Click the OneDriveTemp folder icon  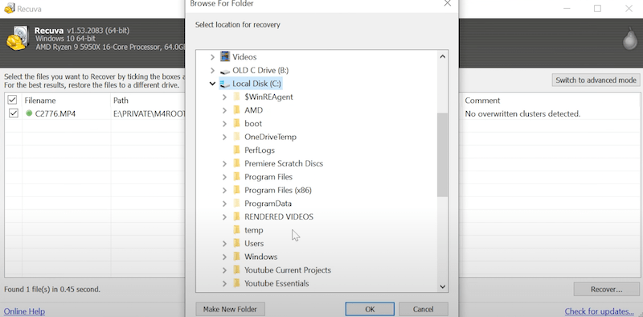coord(236,137)
